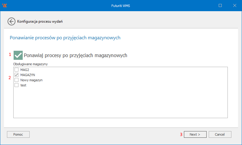Select the MAG2 list item label
Screen dimensions: 242x145
tap(25, 70)
